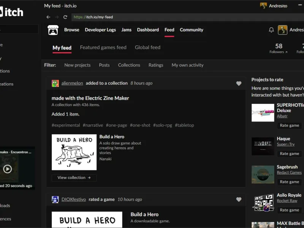Open Build a Hero title in collection post
The image size is (304, 228).
point(112,137)
